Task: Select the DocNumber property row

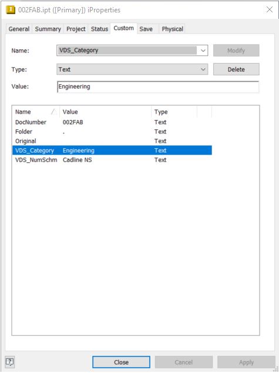Action: [x=112, y=122]
